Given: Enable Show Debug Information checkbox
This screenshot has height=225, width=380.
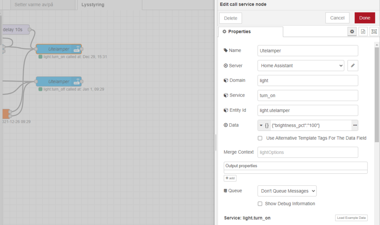Looking at the screenshot, I should (x=260, y=204).
